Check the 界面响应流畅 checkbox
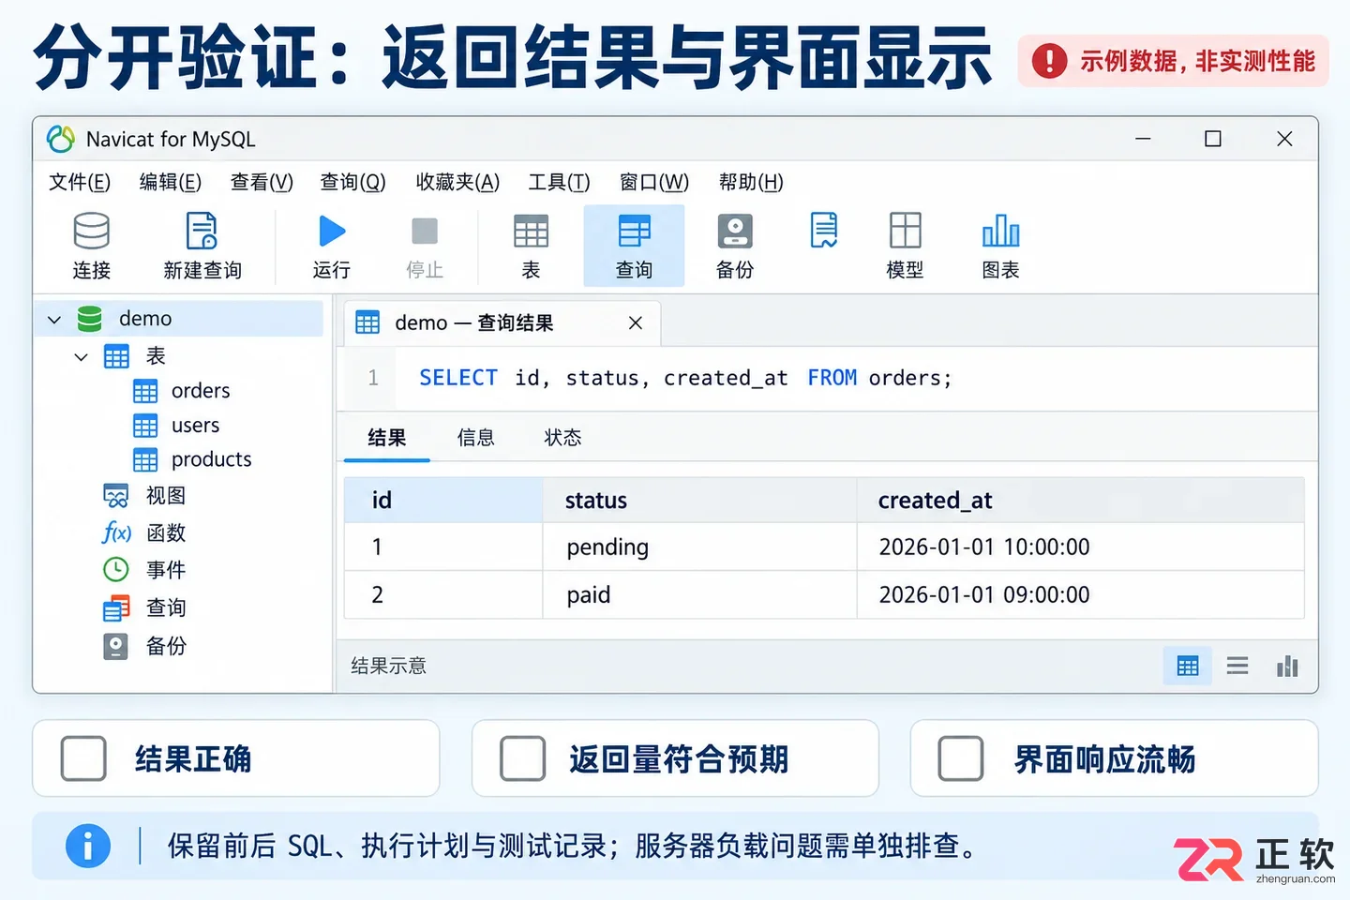 click(x=961, y=758)
